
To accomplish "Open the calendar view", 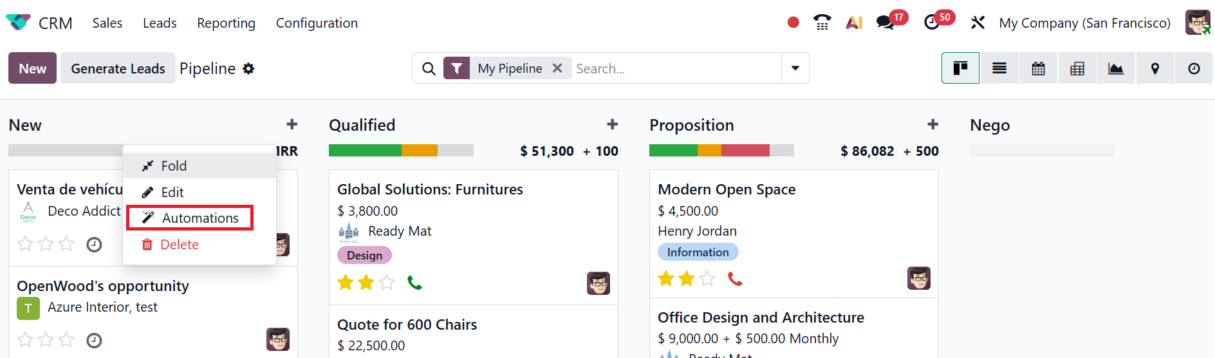I will click(x=1038, y=68).
